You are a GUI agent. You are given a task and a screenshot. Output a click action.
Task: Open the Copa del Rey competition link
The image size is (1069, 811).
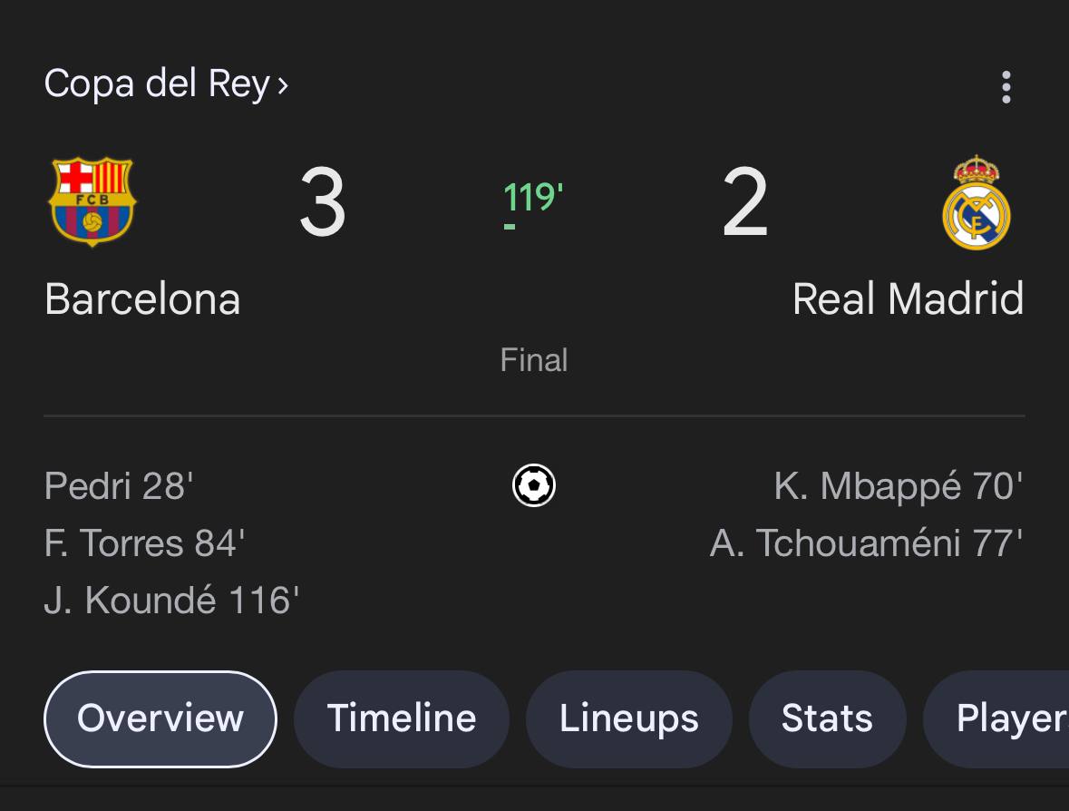158,83
